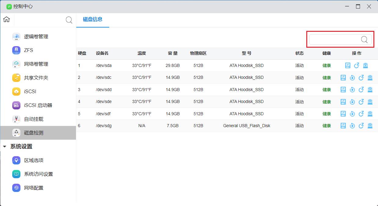378x206 pixels.
Task: Click the sleep (Z arrow) icon for /dev/sda
Action: (357, 65)
